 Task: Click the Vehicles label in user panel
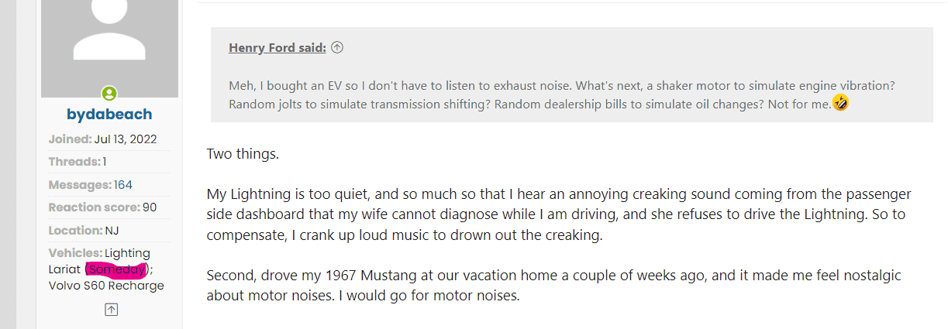click(74, 253)
